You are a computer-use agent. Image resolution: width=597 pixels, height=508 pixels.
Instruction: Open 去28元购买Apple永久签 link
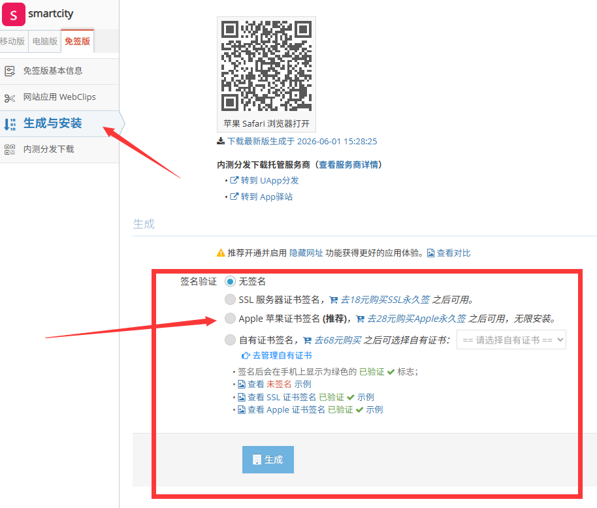pyautogui.click(x=416, y=319)
